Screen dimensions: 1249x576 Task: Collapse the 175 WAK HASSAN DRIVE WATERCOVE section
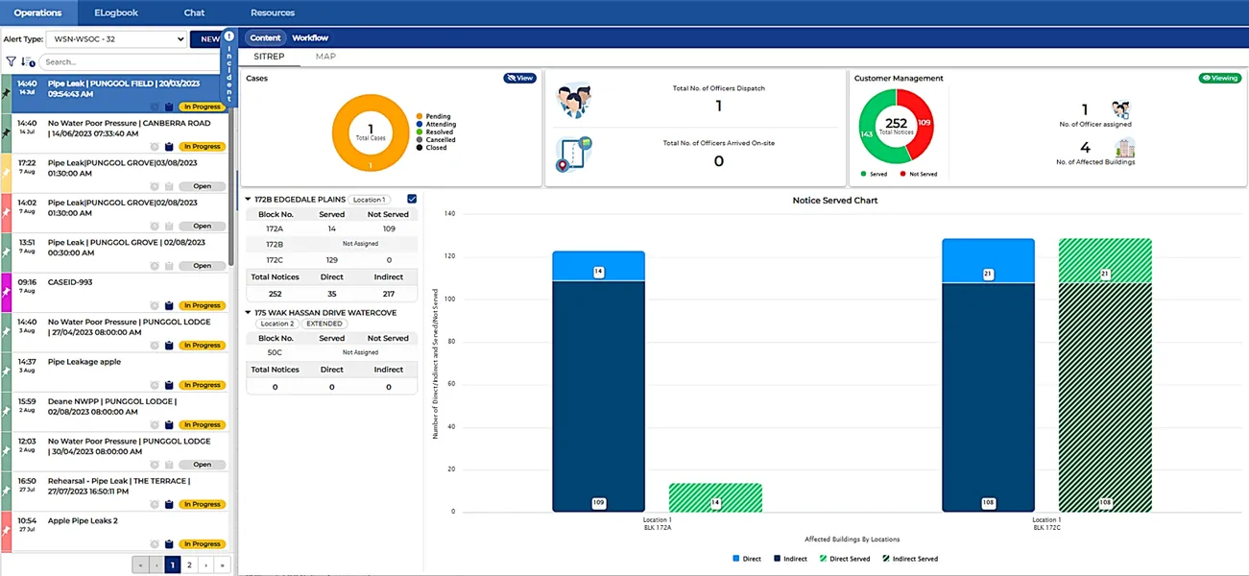248,313
